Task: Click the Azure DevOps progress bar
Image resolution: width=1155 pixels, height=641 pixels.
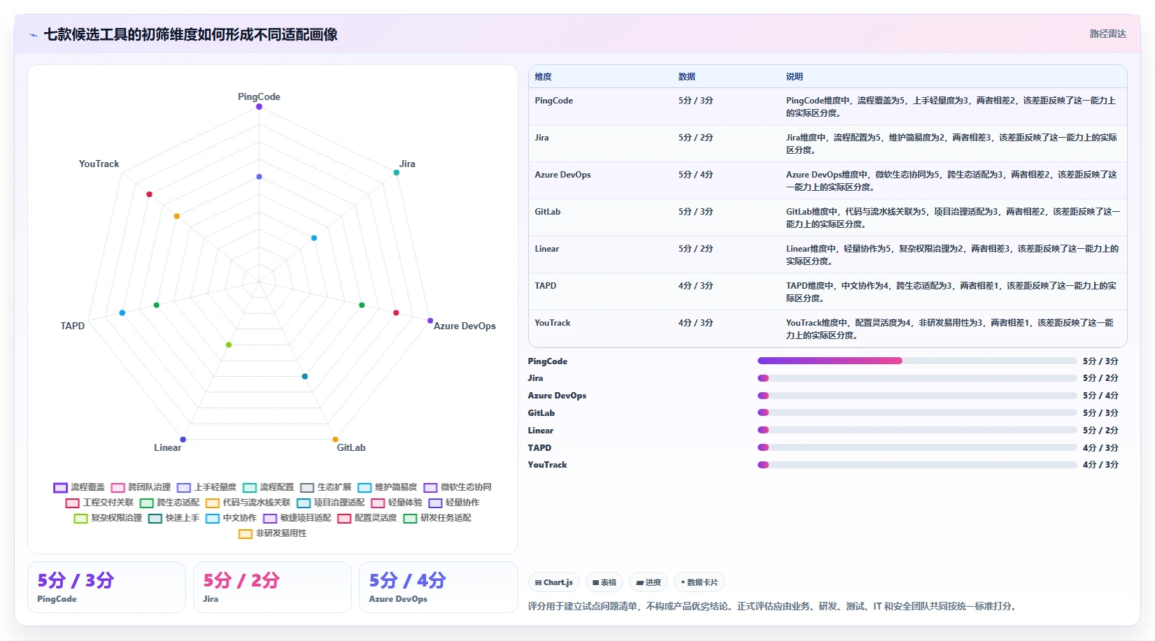Action: point(917,396)
